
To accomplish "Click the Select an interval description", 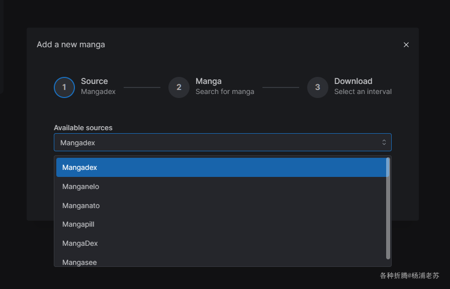I will pyautogui.click(x=363, y=91).
